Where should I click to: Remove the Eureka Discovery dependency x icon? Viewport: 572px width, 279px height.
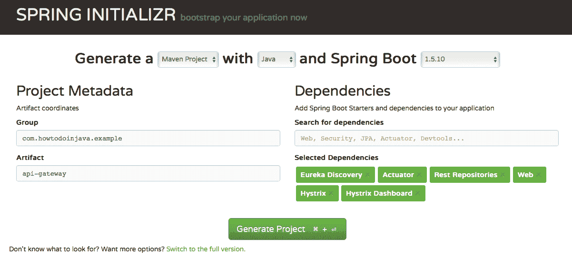pos(367,175)
